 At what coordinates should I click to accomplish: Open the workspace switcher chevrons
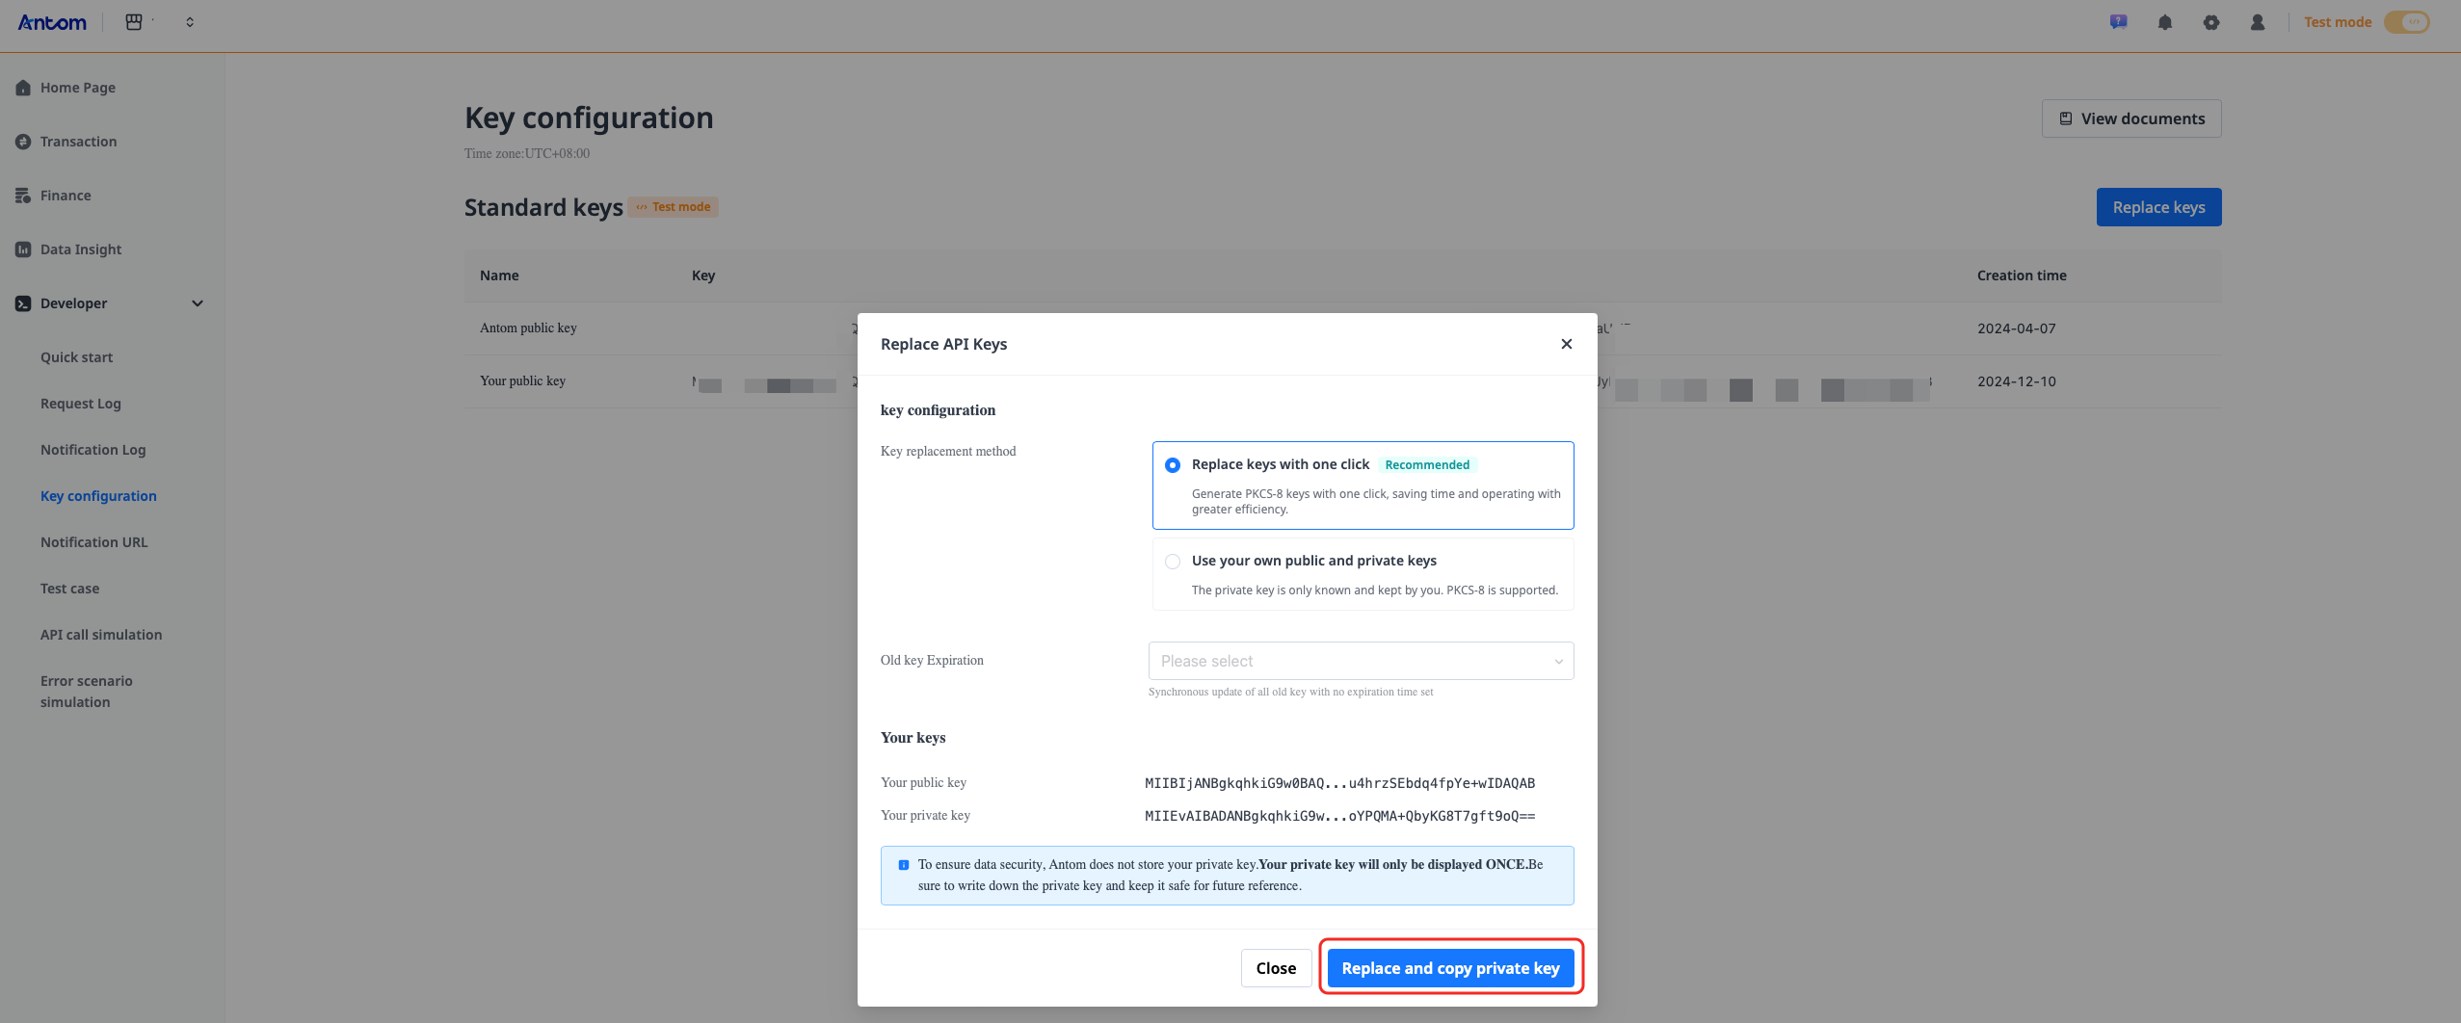tap(190, 20)
